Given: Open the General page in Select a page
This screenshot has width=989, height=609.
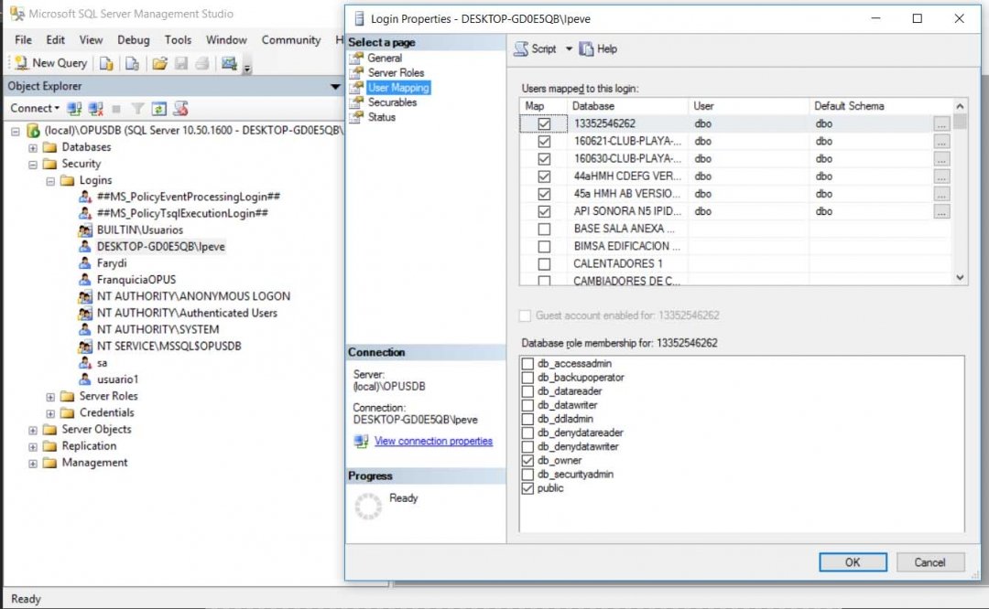Looking at the screenshot, I should [385, 58].
